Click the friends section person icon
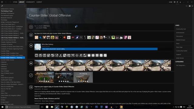 [x=31, y=35]
